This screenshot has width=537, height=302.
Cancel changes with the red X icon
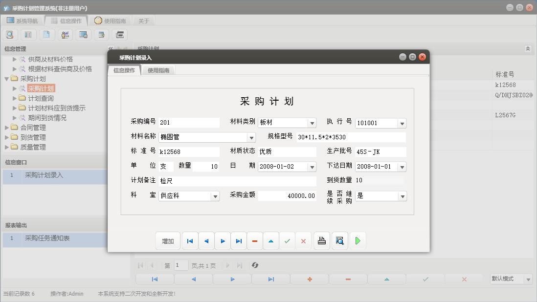(x=304, y=240)
